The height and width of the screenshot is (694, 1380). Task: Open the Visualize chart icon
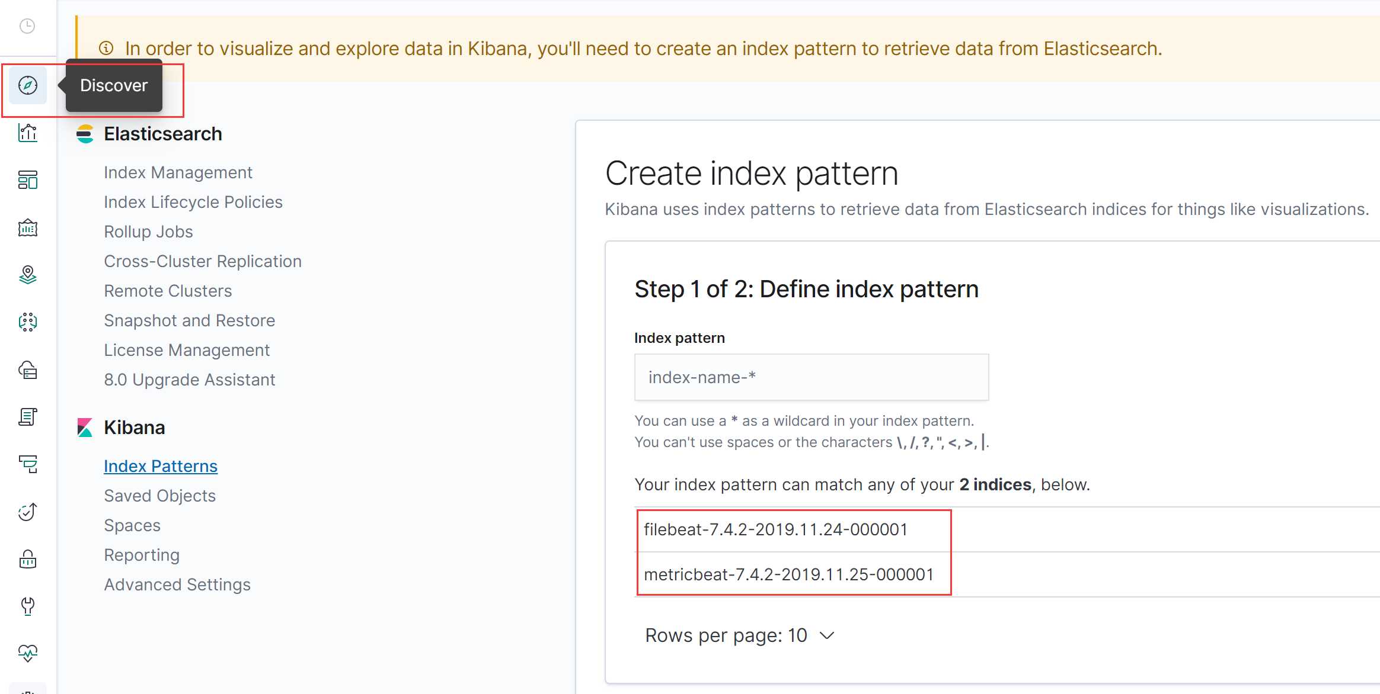click(x=28, y=133)
